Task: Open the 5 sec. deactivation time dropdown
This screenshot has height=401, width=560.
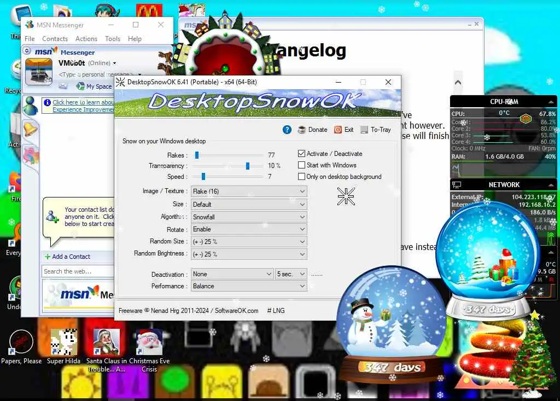Action: (291, 274)
